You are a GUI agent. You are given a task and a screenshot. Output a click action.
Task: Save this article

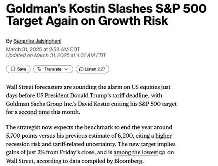(x=18, y=69)
